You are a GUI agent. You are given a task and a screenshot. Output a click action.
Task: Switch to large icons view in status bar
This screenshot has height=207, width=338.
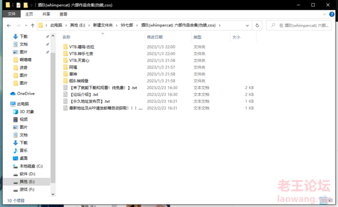tap(331, 201)
